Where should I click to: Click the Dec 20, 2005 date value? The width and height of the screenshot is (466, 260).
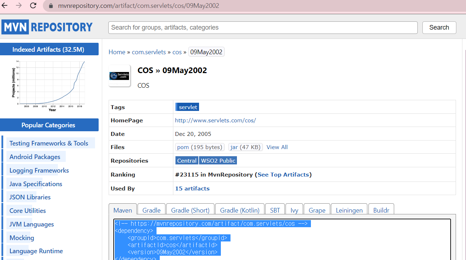click(x=193, y=134)
